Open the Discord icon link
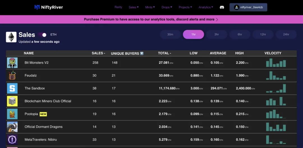303x148 pixels. (x=222, y=7)
